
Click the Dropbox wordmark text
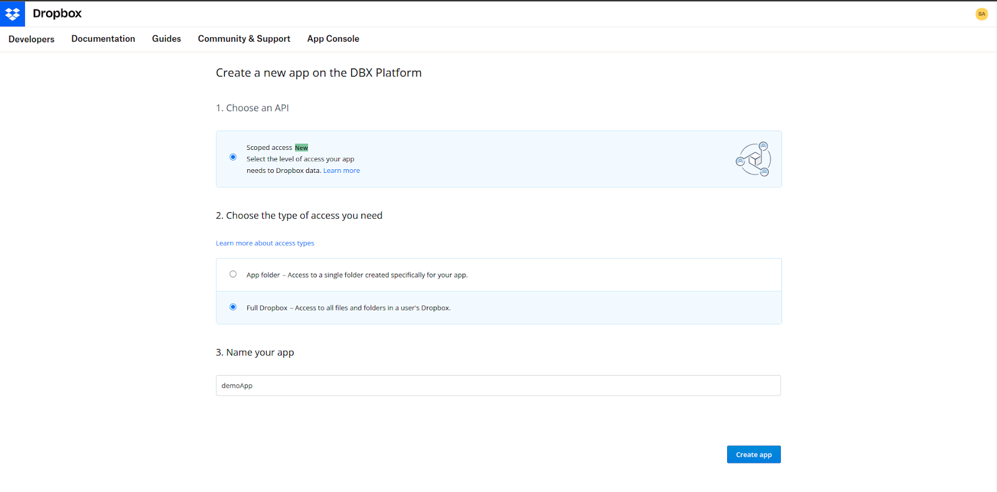click(57, 14)
